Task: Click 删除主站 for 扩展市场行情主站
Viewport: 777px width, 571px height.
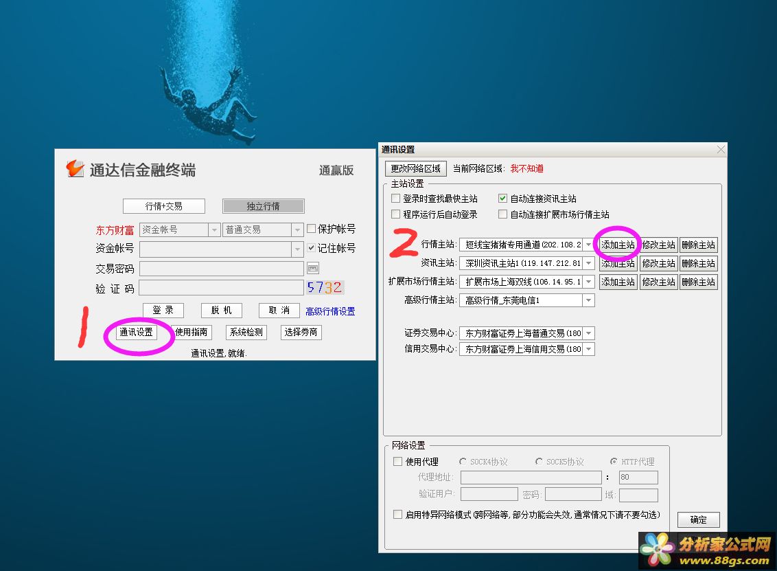Action: pyautogui.click(x=699, y=282)
